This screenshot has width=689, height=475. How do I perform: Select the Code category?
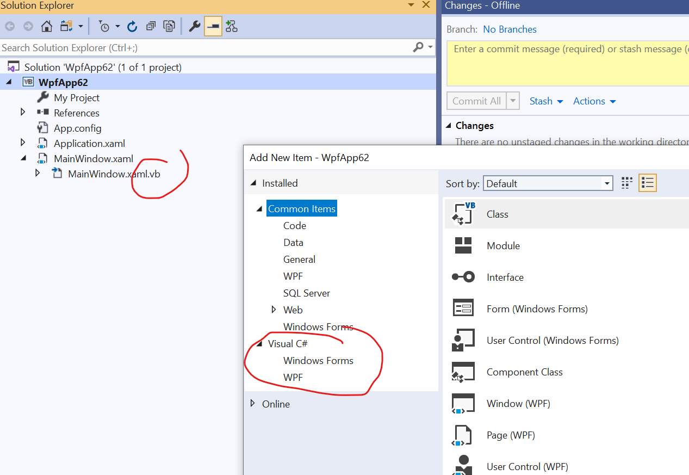(295, 226)
